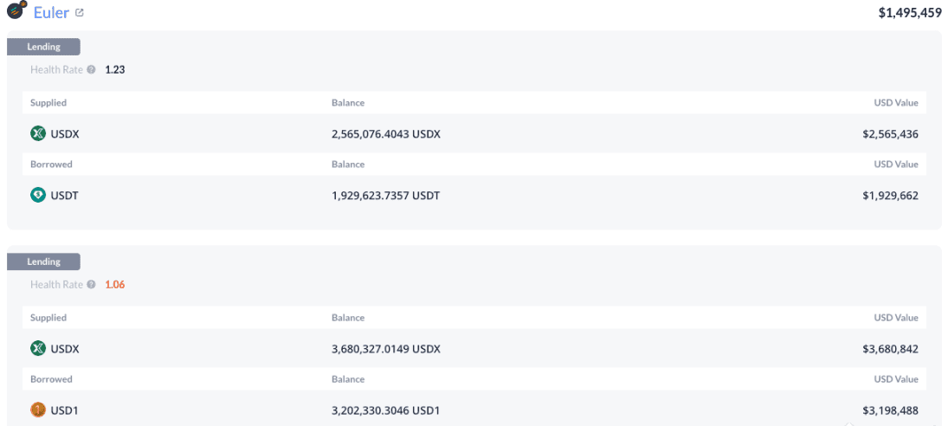Click the $3,198,488 USD value

click(890, 410)
